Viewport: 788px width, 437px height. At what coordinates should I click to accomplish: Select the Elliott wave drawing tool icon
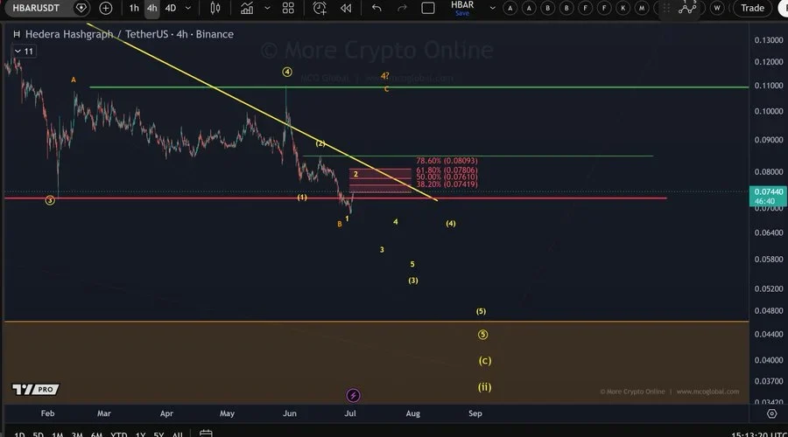687,8
